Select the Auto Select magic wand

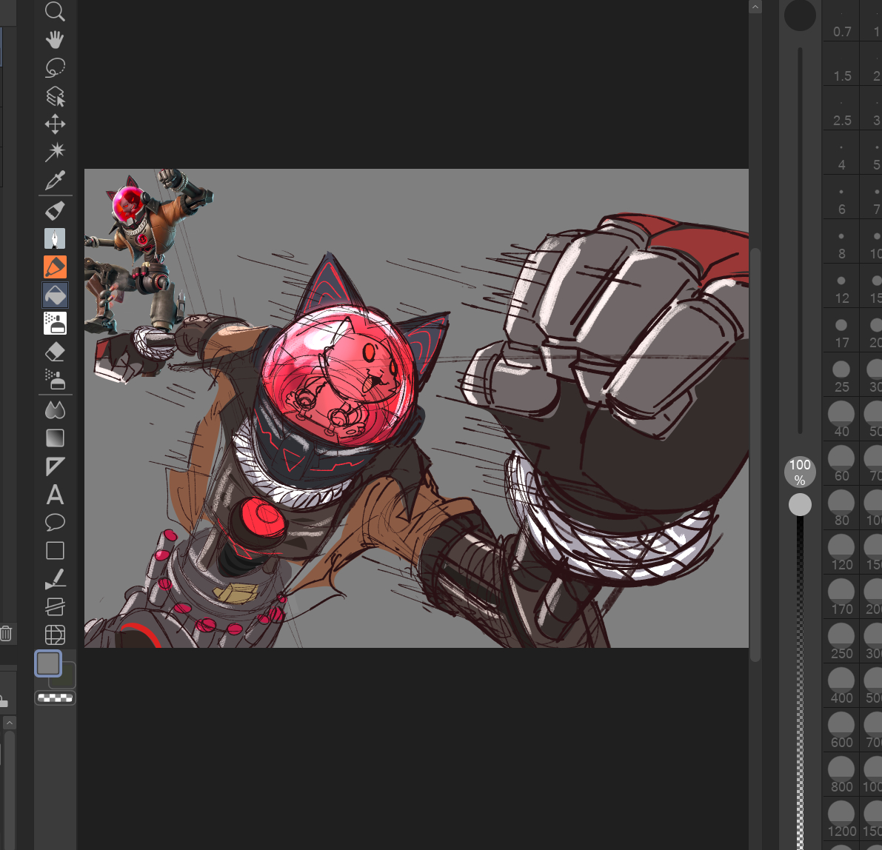(x=55, y=152)
